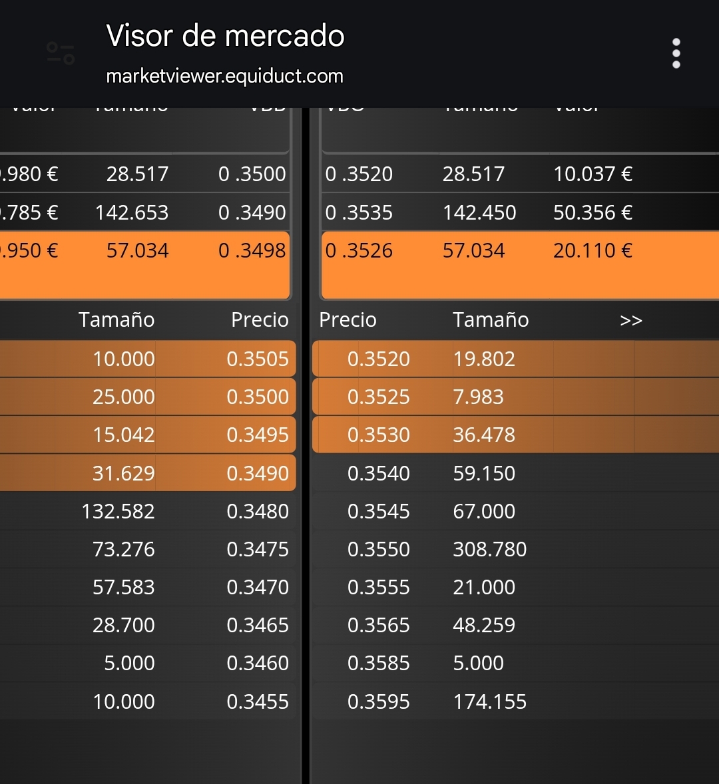Select VBB row at 0.3490 size 142.653
This screenshot has width=719, height=784.
tap(145, 212)
